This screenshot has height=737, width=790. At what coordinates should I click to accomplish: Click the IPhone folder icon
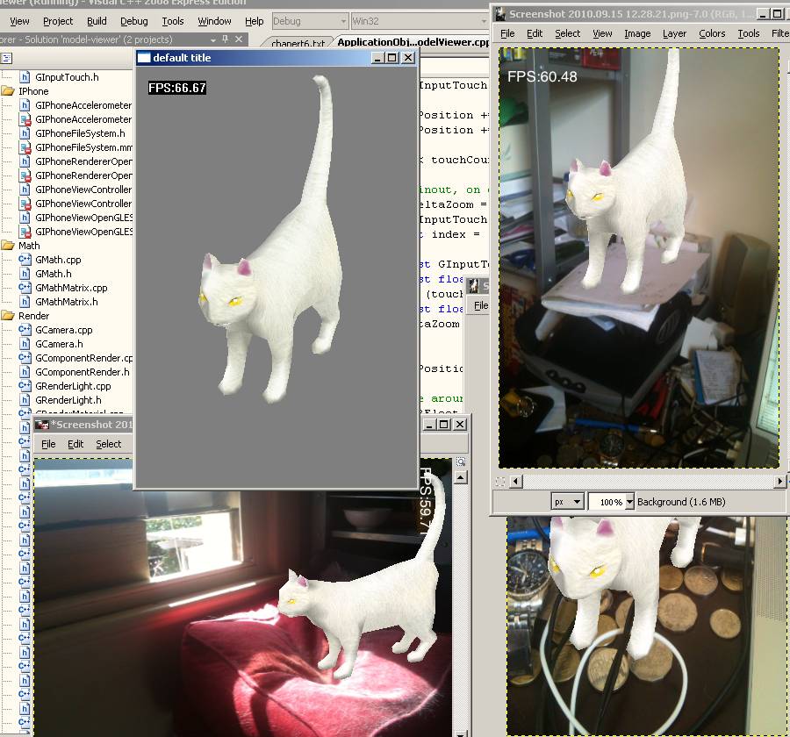[8, 91]
